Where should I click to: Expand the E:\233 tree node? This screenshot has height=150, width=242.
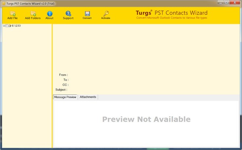(x=4, y=25)
